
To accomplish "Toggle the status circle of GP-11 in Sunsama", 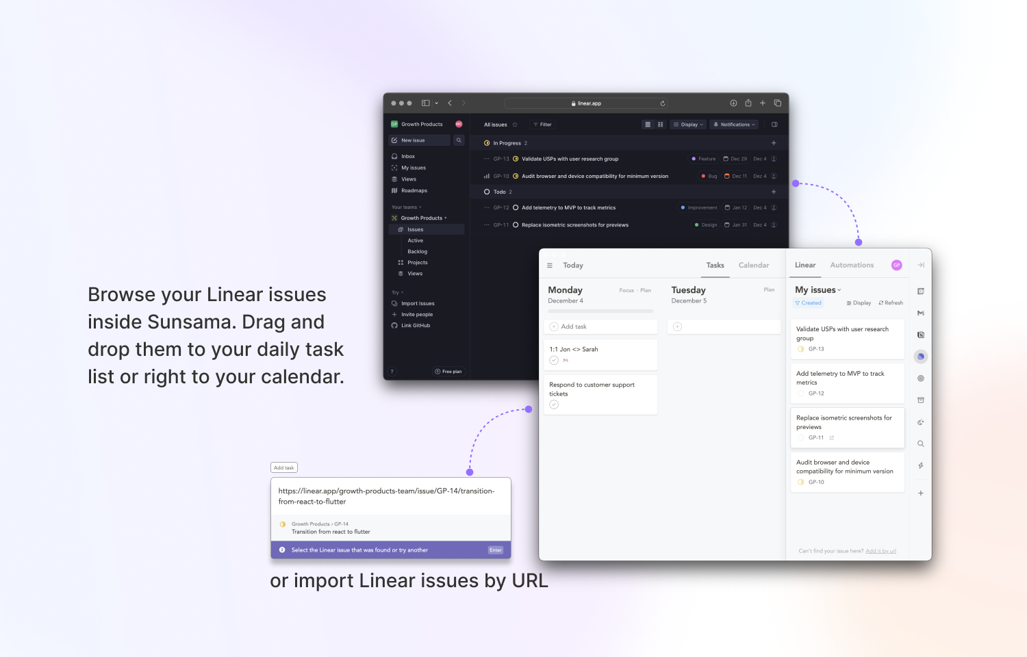I will (801, 438).
